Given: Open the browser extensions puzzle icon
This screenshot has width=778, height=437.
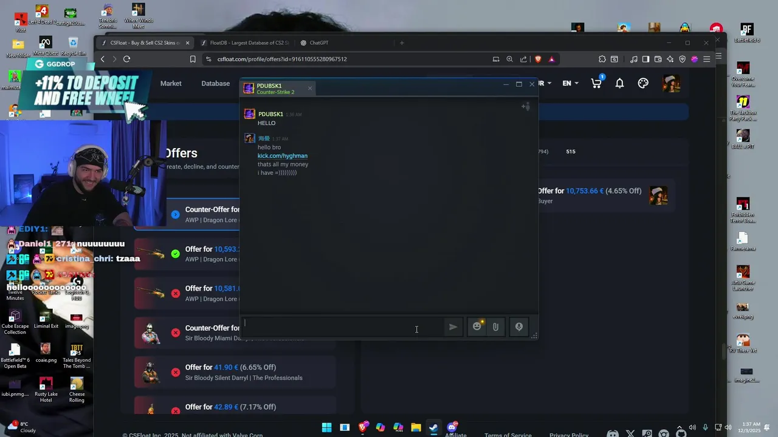Looking at the screenshot, I should [602, 59].
